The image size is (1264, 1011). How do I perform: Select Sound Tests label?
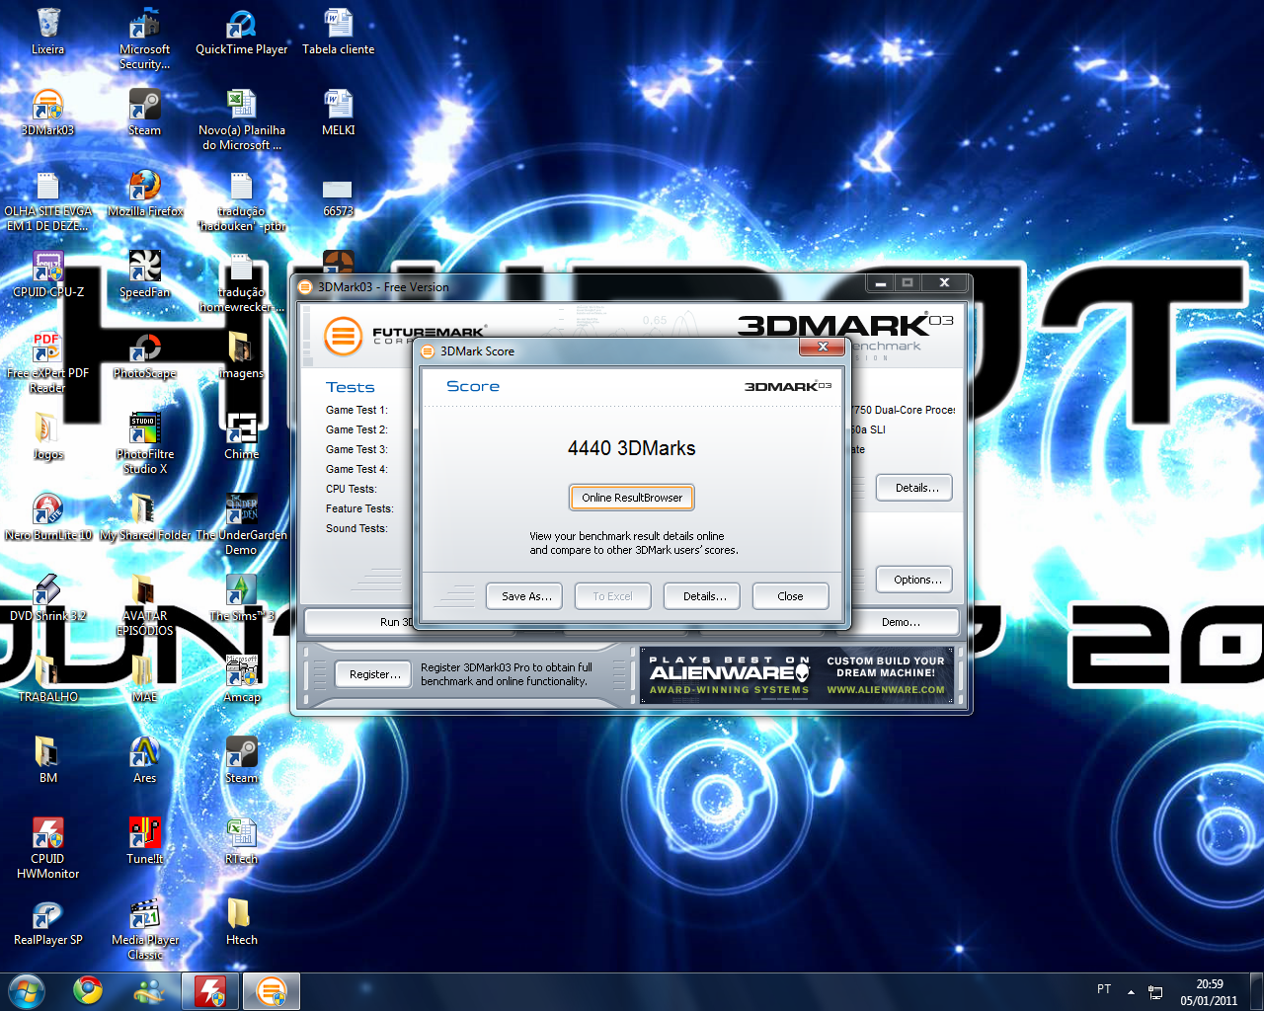356,528
